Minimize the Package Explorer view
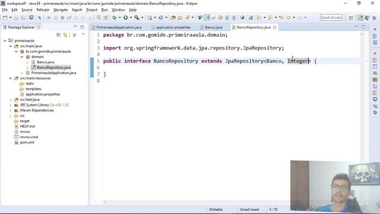 coord(75,27)
